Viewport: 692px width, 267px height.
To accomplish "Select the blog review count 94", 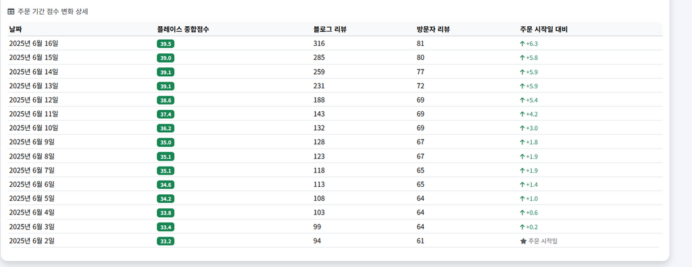I will tap(317, 241).
